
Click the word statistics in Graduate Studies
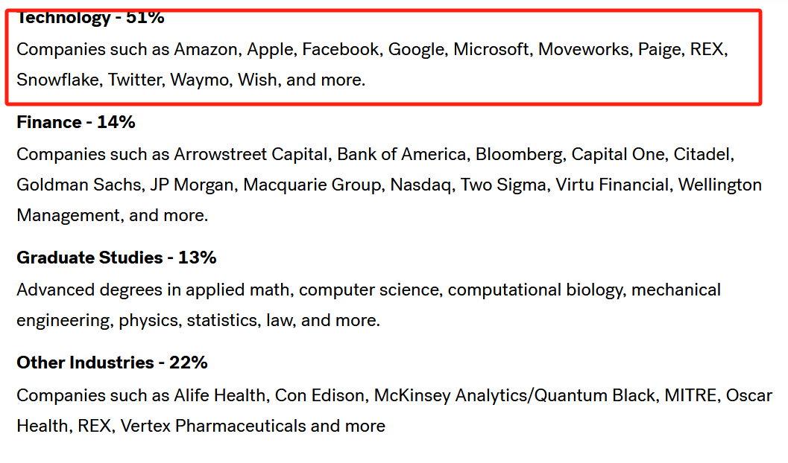pyautogui.click(x=223, y=321)
